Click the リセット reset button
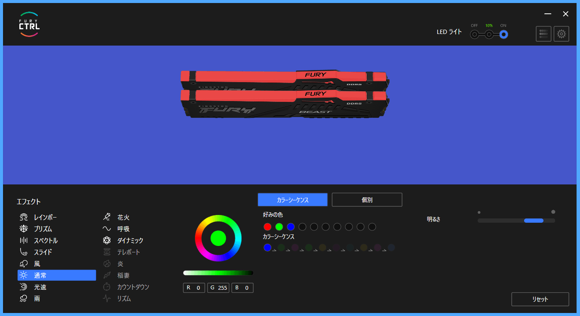Screen dimensions: 580x316 coord(540,299)
